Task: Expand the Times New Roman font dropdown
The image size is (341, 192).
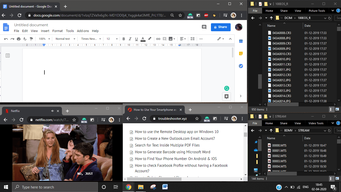Action: (x=91, y=39)
